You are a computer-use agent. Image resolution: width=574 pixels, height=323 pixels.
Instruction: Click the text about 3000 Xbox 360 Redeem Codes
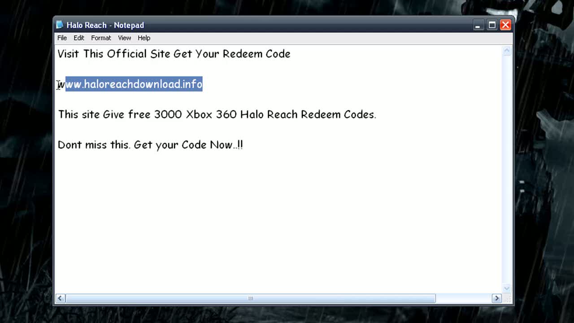point(217,114)
